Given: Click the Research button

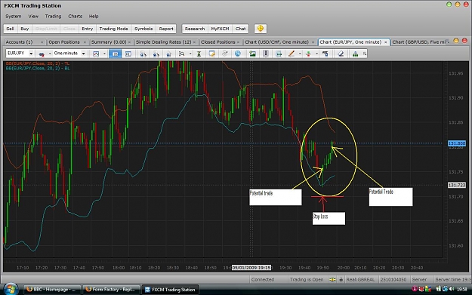Looking at the screenshot, I should (195, 29).
